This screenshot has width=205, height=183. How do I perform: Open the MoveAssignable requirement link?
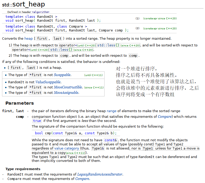click(x=66, y=93)
